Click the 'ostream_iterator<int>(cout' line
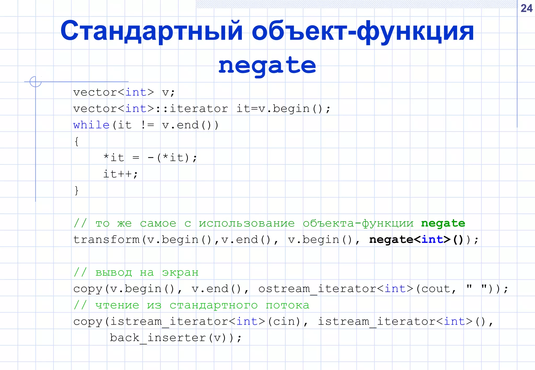Image resolution: width=535 pixels, height=370 pixels. 291,289
